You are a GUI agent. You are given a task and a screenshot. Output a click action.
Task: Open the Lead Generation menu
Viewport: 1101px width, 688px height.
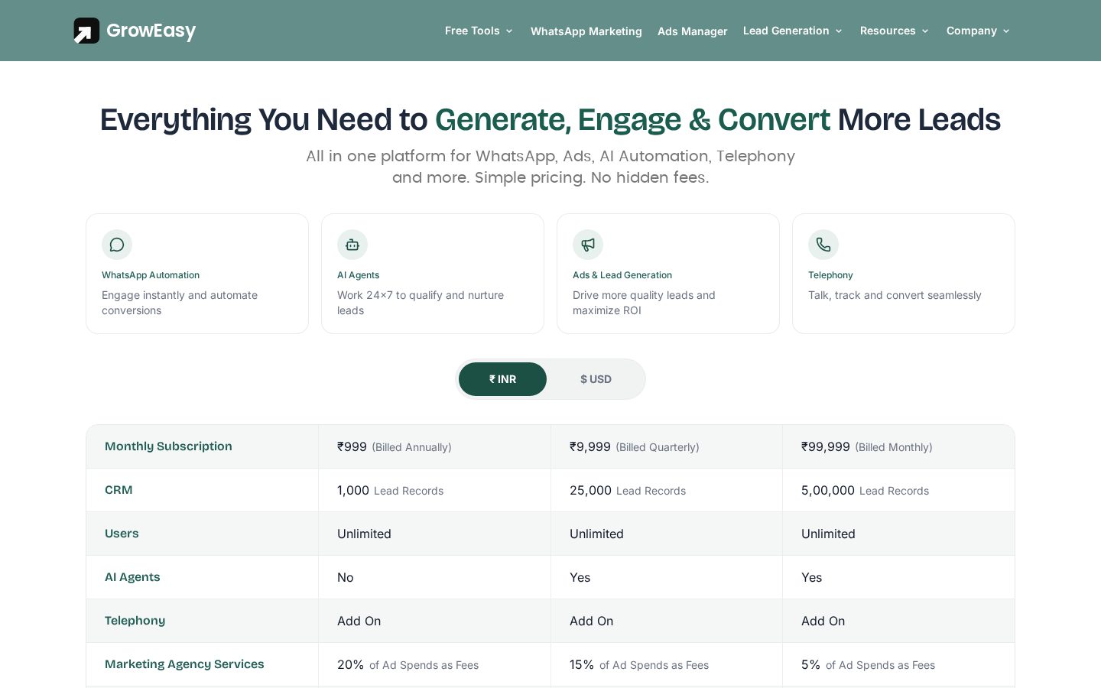click(x=786, y=31)
